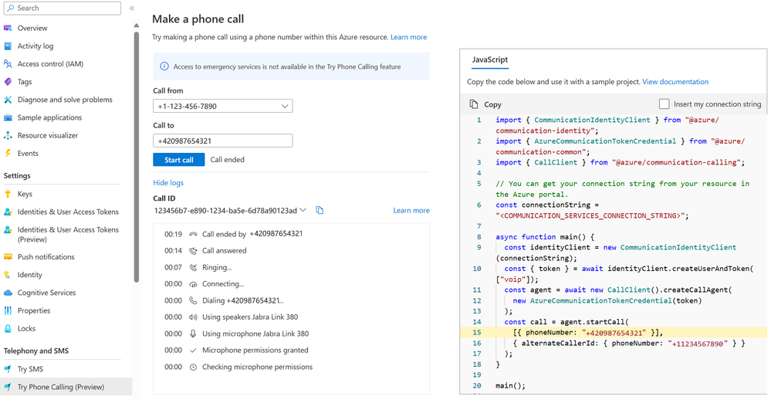Click the Call to phone number field

click(223, 141)
